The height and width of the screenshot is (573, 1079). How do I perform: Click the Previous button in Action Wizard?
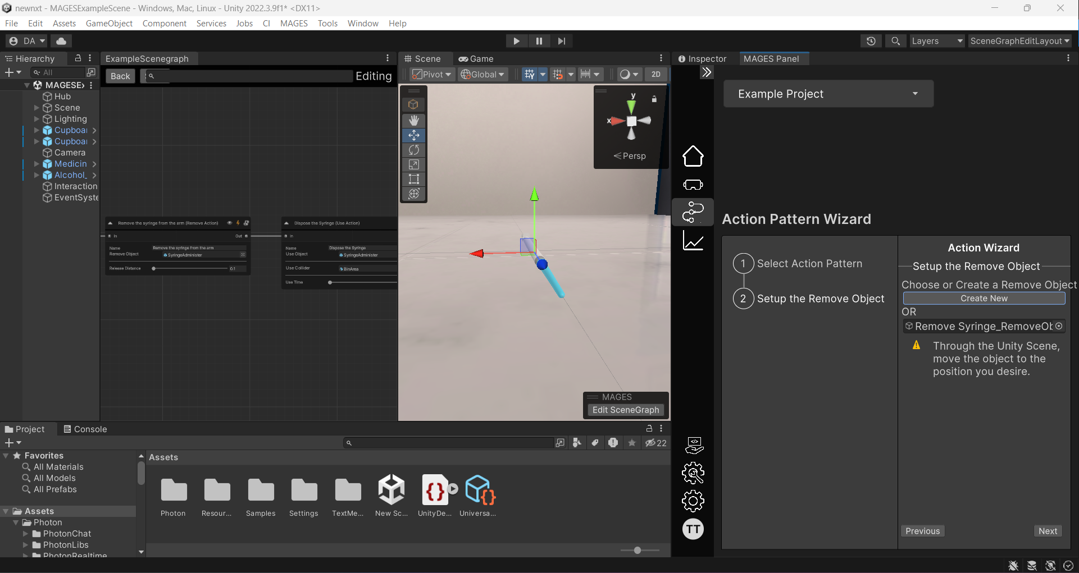[x=922, y=531]
